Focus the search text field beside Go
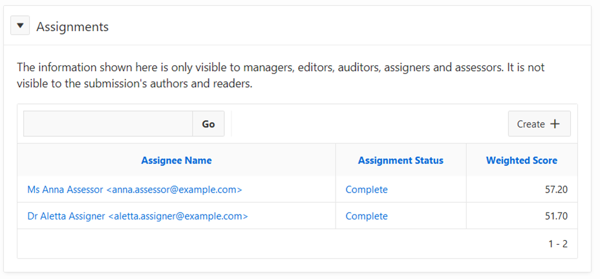 [x=108, y=124]
